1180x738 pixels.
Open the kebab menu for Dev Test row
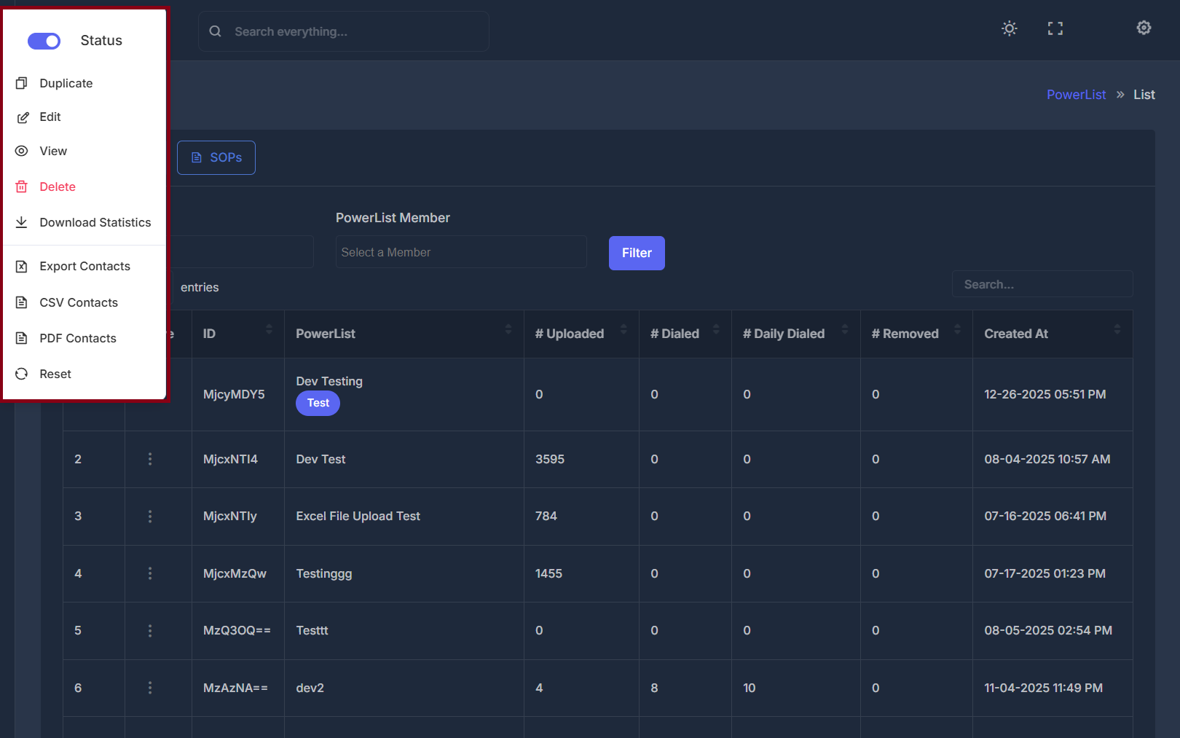pyautogui.click(x=150, y=459)
